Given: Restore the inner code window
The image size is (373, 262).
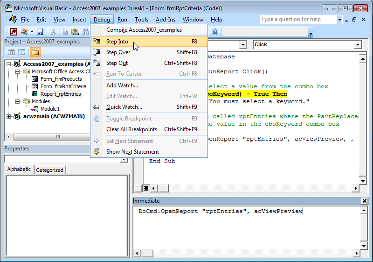Looking at the screenshot, I should (x=354, y=20).
